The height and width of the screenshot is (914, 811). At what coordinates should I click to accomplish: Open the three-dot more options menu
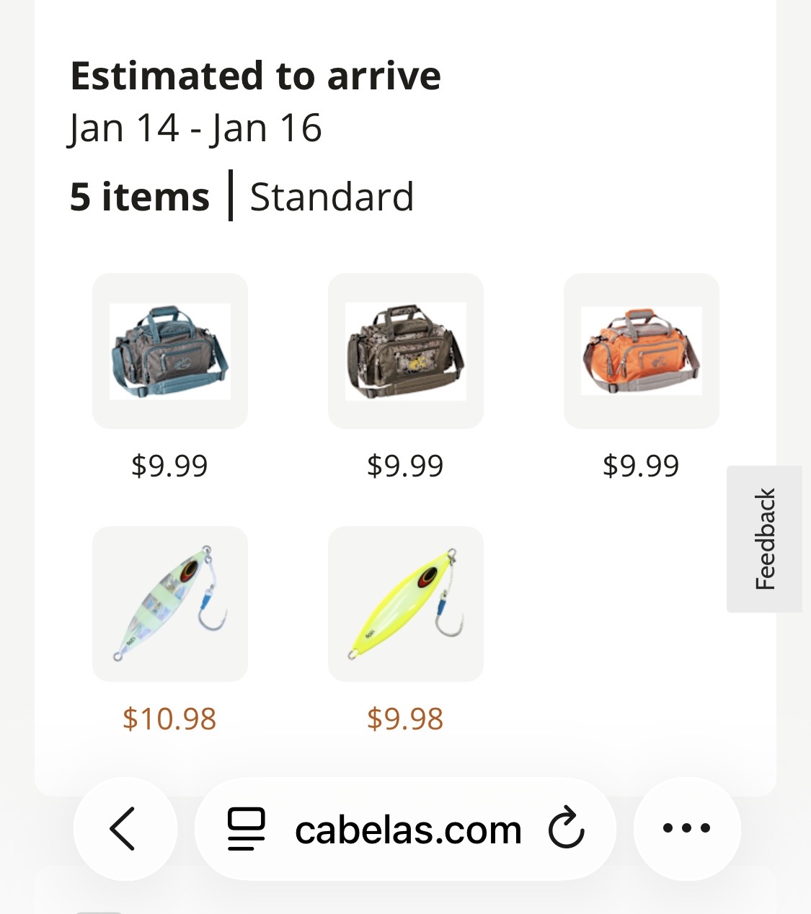coord(686,829)
